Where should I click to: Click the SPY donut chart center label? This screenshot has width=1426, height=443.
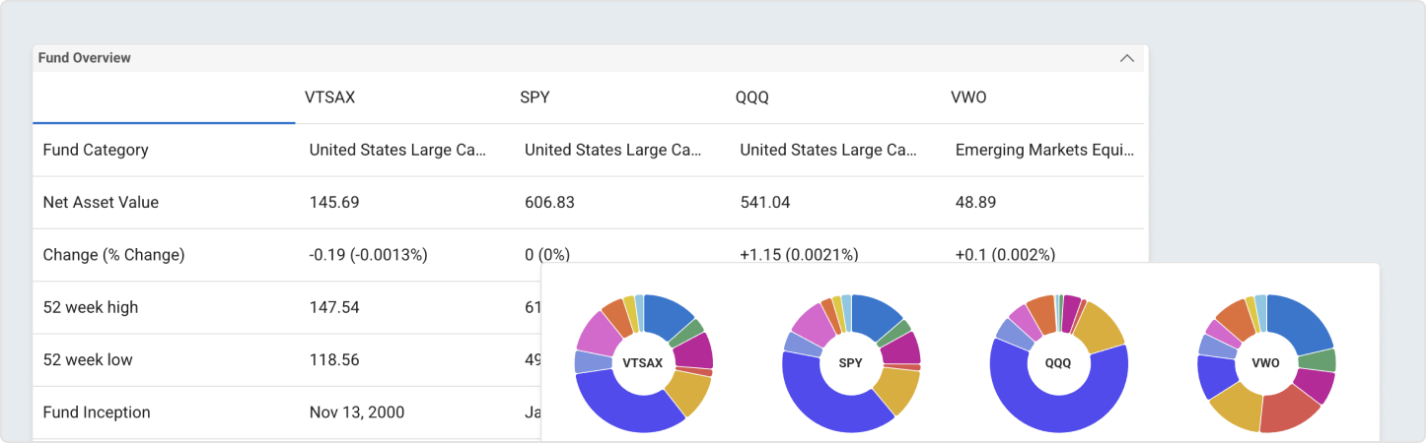coord(850,363)
